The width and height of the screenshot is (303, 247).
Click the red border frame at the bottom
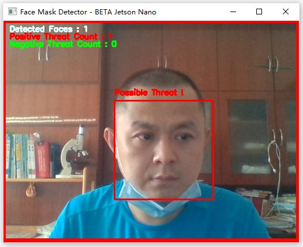[151, 240]
